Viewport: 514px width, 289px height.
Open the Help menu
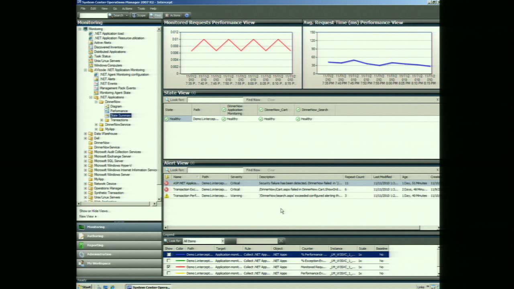coord(153,8)
